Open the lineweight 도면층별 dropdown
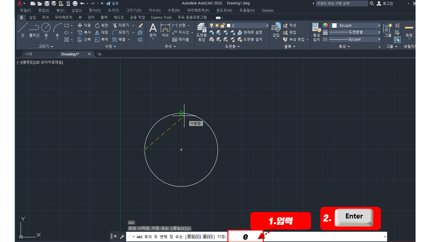Viewport: 430px width, 242px height. click(355, 32)
